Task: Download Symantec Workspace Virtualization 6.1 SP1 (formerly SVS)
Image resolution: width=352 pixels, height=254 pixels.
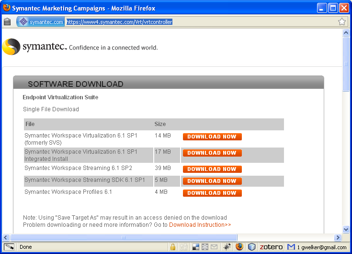Action: 212,137
